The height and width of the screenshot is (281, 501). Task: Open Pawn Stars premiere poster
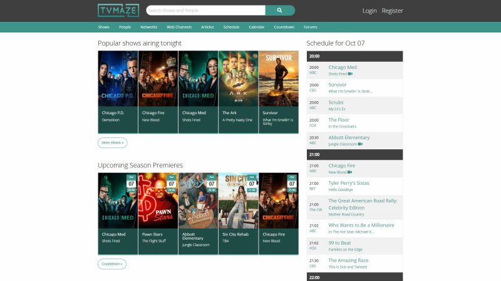coord(158,200)
